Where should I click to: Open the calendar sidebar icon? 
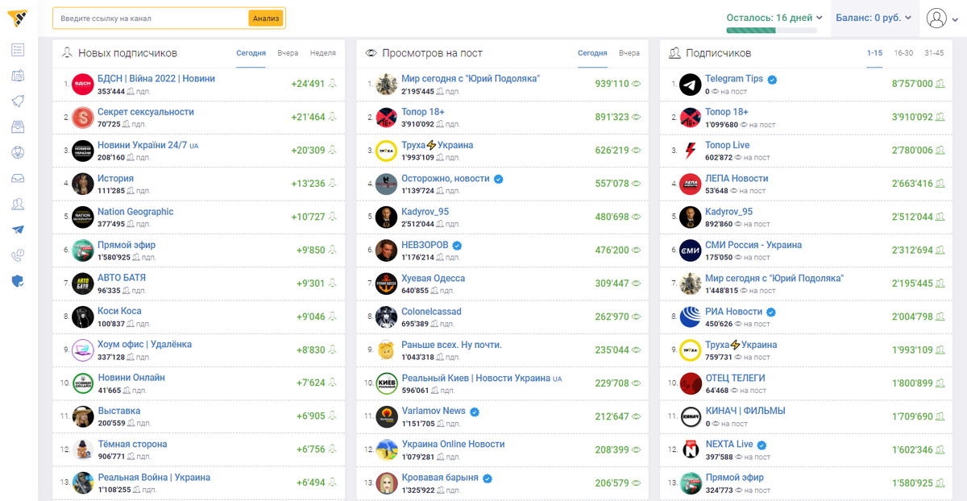coord(18,76)
